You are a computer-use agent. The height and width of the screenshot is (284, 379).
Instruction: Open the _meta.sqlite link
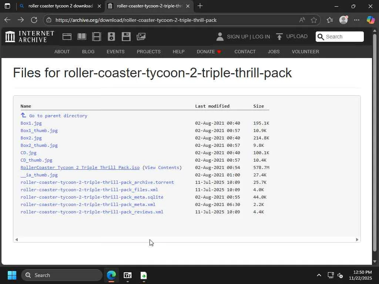[92, 197]
